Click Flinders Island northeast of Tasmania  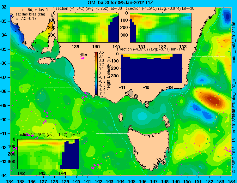[x=167, y=121]
